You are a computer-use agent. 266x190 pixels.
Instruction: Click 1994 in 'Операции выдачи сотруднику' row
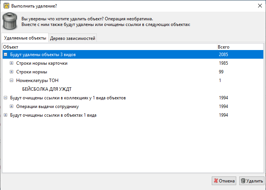pos(223,106)
